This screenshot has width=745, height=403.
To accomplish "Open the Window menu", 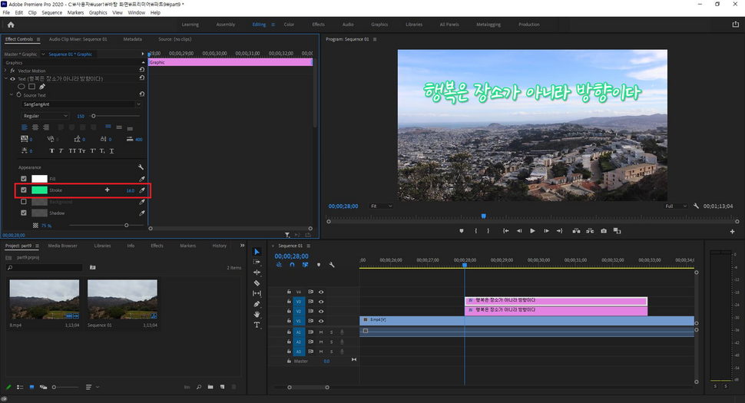I will [x=137, y=13].
